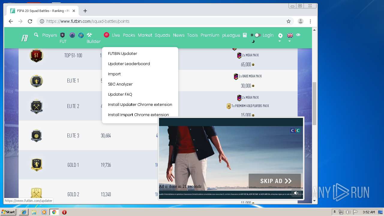Open the FUT shield icon menu
Viewport: 384px width, 216px height.
[x=63, y=35]
